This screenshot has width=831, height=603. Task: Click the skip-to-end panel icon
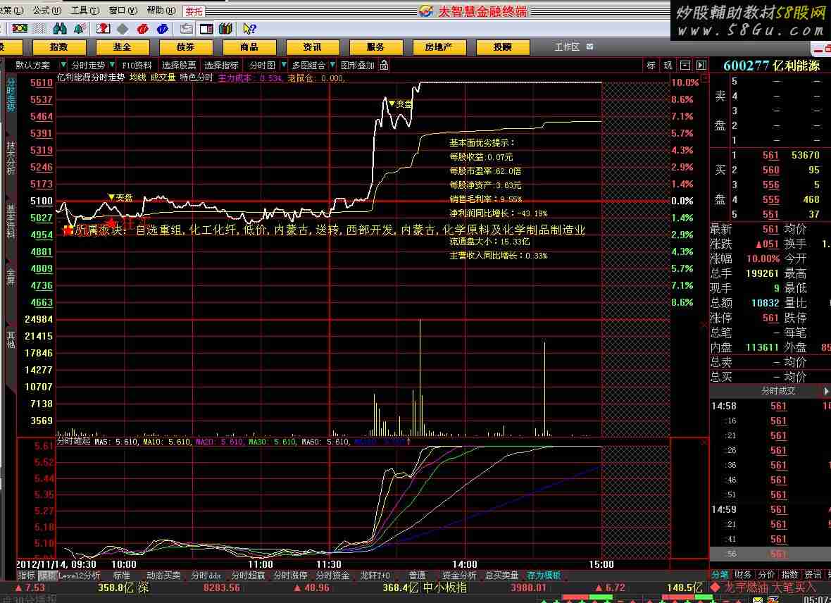pyautogui.click(x=701, y=66)
